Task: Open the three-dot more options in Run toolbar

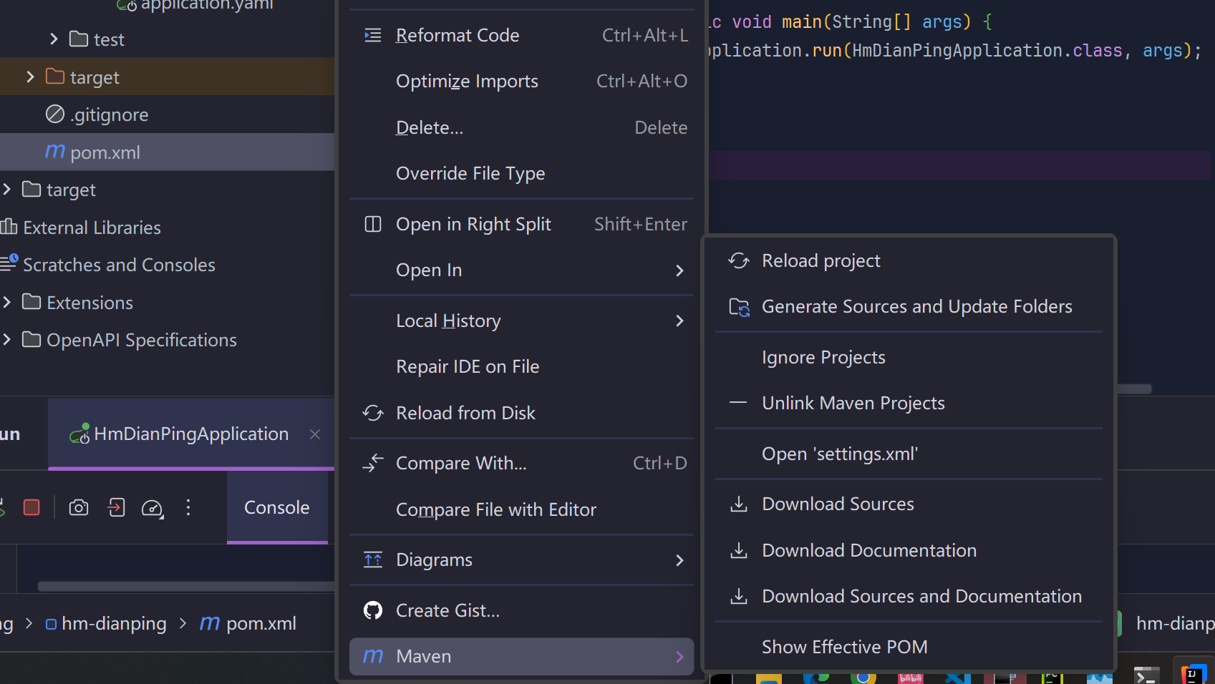Action: point(188,507)
